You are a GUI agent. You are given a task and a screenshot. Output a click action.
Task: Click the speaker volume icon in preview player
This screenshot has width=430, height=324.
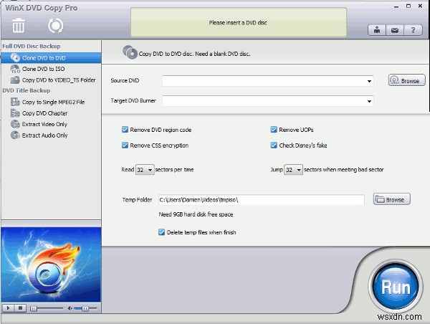(70, 308)
